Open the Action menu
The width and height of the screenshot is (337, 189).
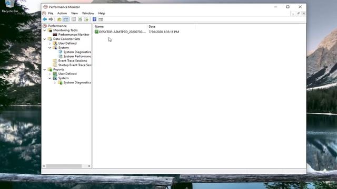pos(62,13)
